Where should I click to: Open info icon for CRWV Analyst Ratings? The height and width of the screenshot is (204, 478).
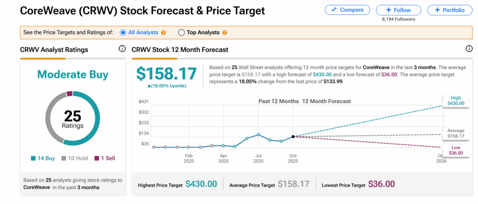click(122, 49)
